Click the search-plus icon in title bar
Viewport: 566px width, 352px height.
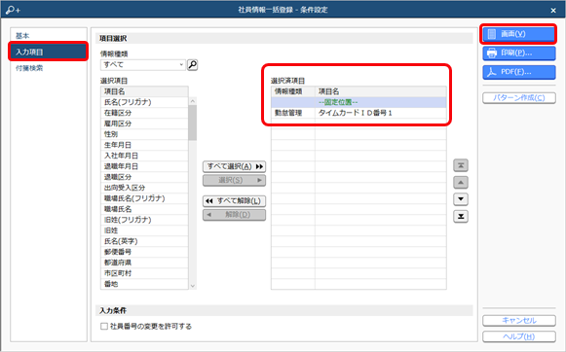[x=13, y=10]
